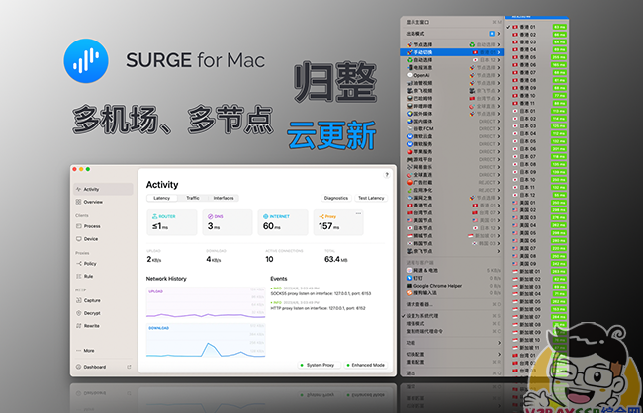Click the Google Chrome Helper process row

point(452,286)
